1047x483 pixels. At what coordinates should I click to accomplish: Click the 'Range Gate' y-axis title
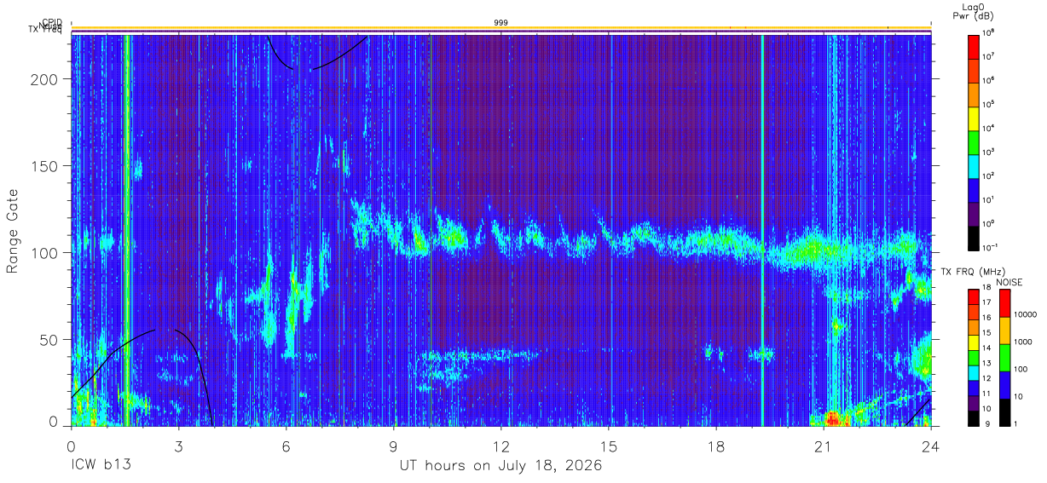[14, 230]
